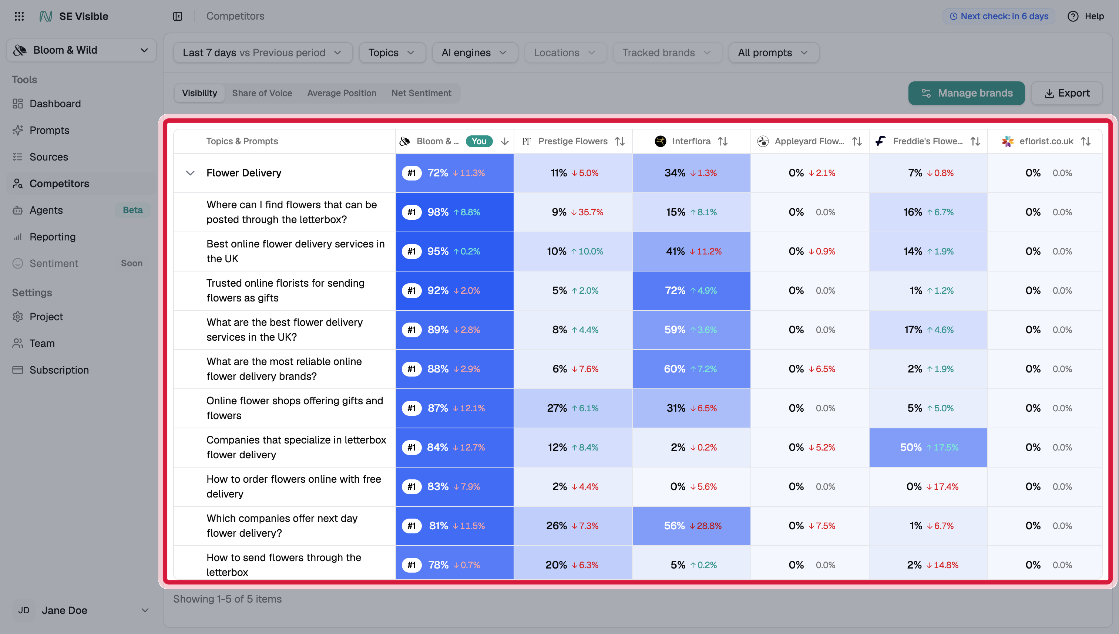The width and height of the screenshot is (1119, 634).
Task: Export the competitors table
Action: 1067,93
